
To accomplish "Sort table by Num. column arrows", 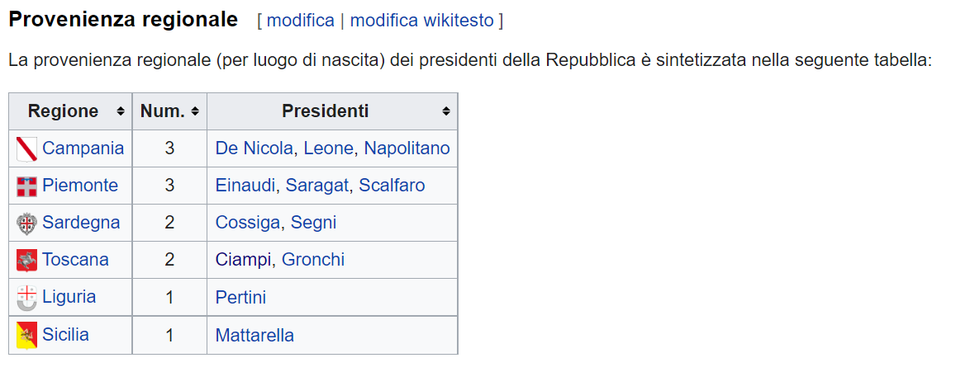I will (x=195, y=112).
